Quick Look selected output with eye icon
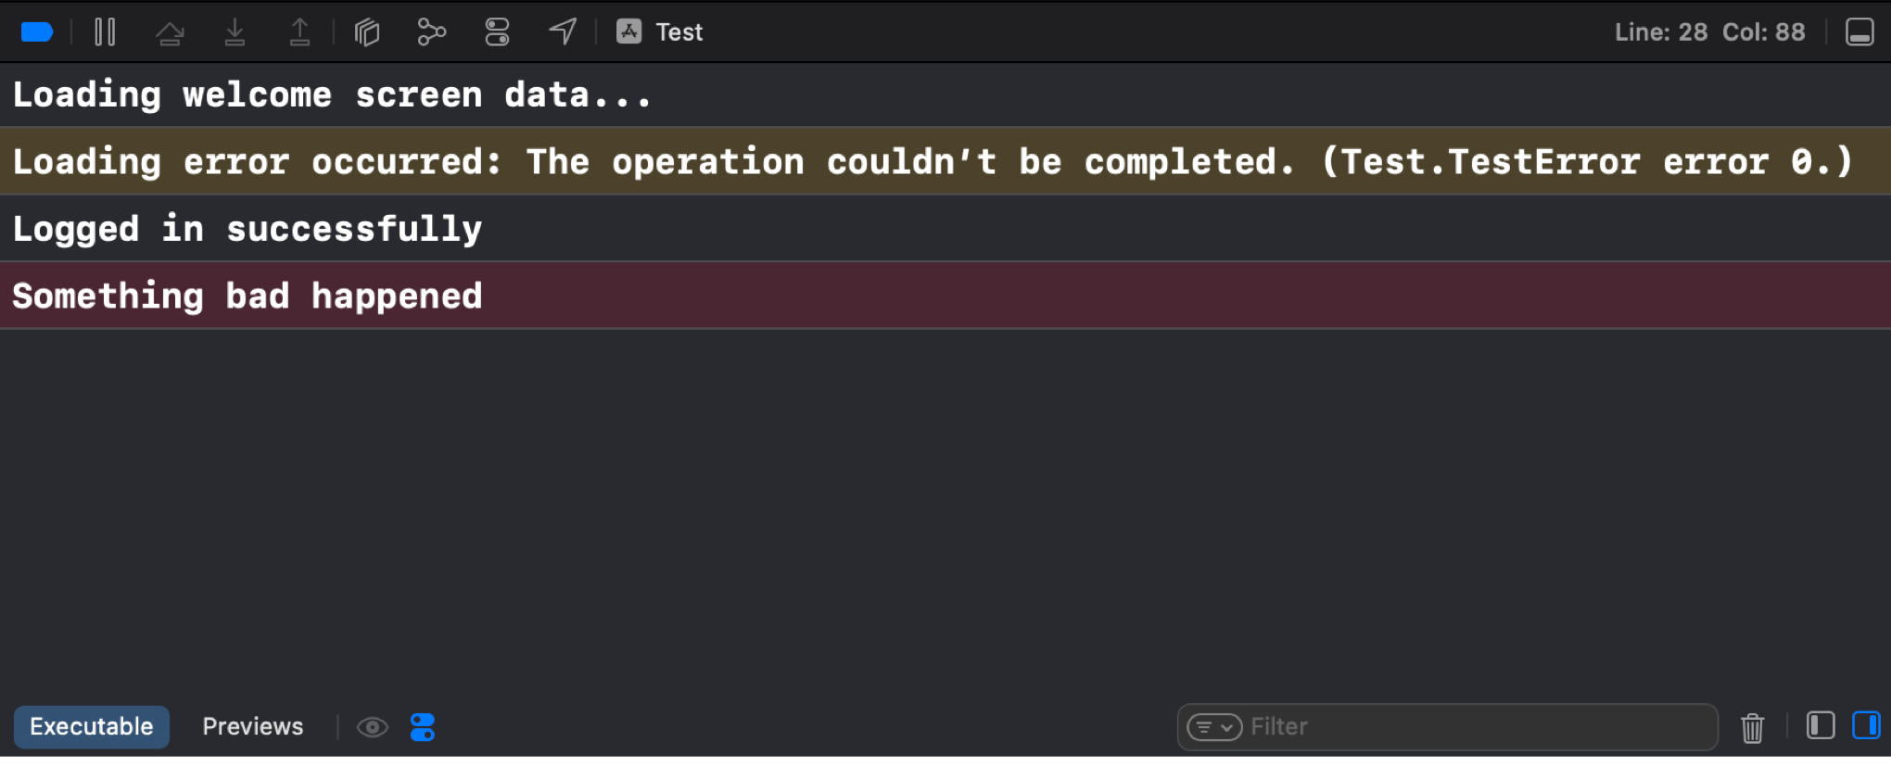 [x=373, y=726]
